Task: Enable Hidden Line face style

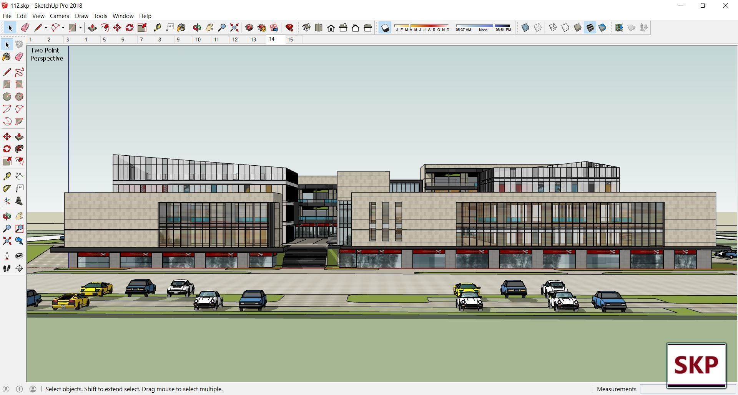Action: pyautogui.click(x=565, y=28)
